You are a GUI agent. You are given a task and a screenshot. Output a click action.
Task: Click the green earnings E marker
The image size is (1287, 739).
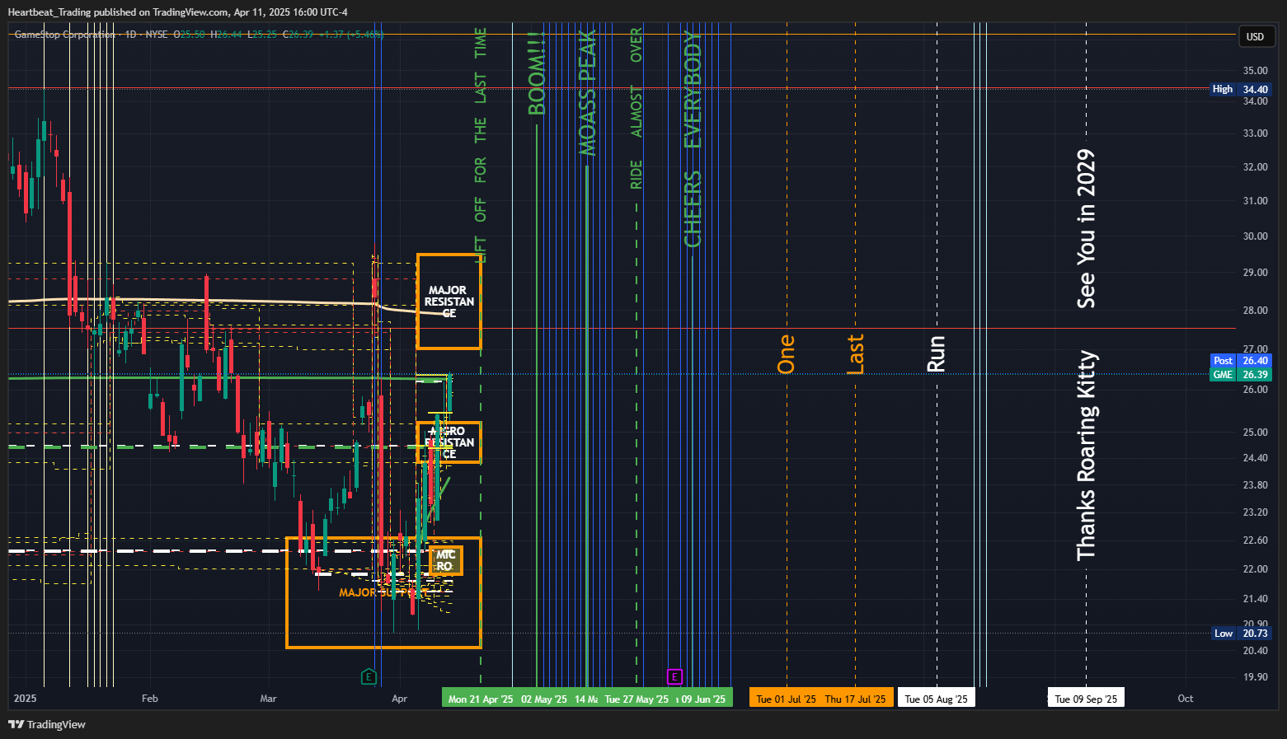[x=369, y=677]
